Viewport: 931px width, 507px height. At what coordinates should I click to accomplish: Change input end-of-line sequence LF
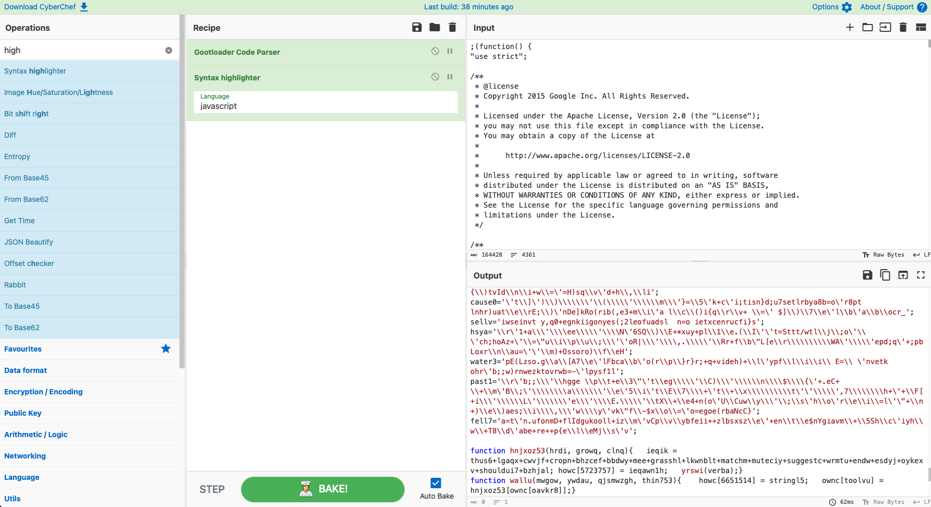click(x=922, y=255)
